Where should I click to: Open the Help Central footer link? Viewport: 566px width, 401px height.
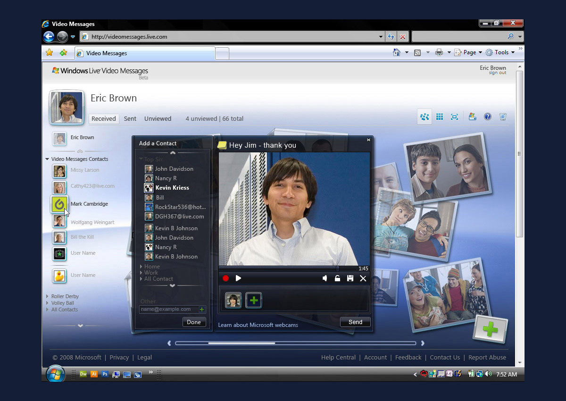pyautogui.click(x=338, y=358)
